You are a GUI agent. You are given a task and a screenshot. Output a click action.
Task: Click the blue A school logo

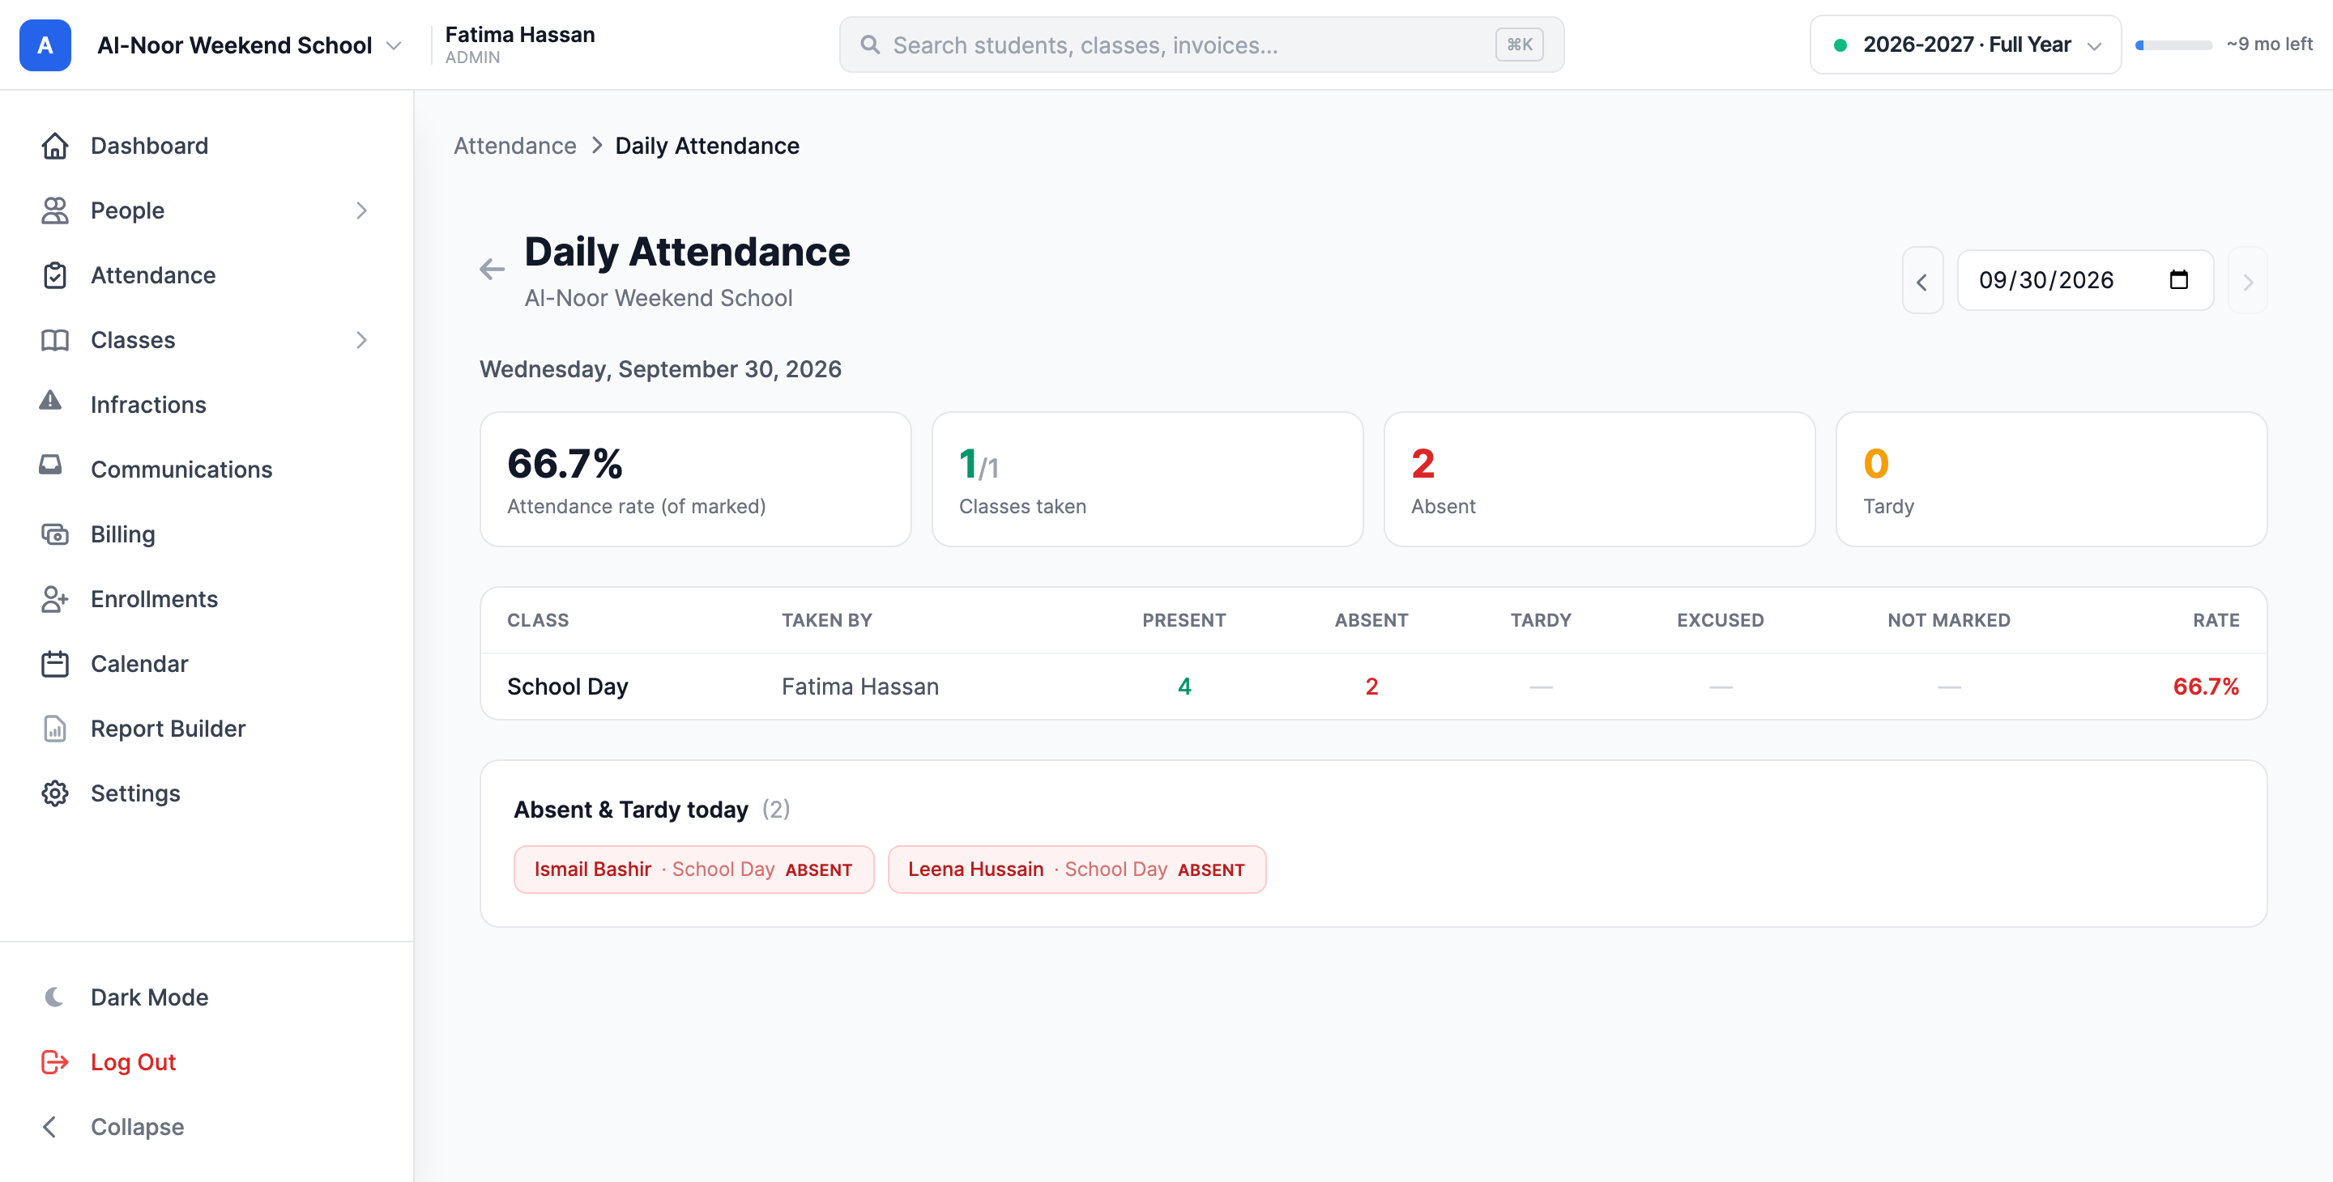45,45
